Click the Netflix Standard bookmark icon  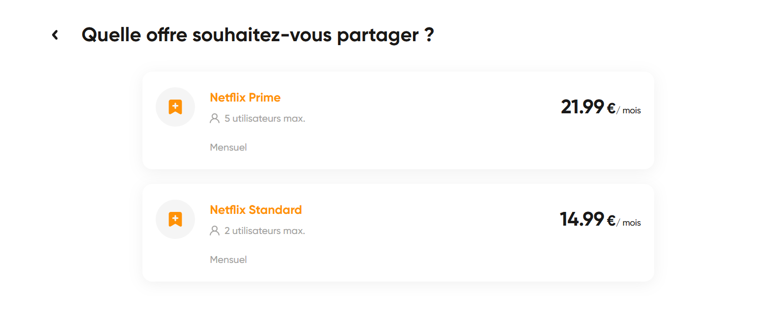tap(175, 219)
